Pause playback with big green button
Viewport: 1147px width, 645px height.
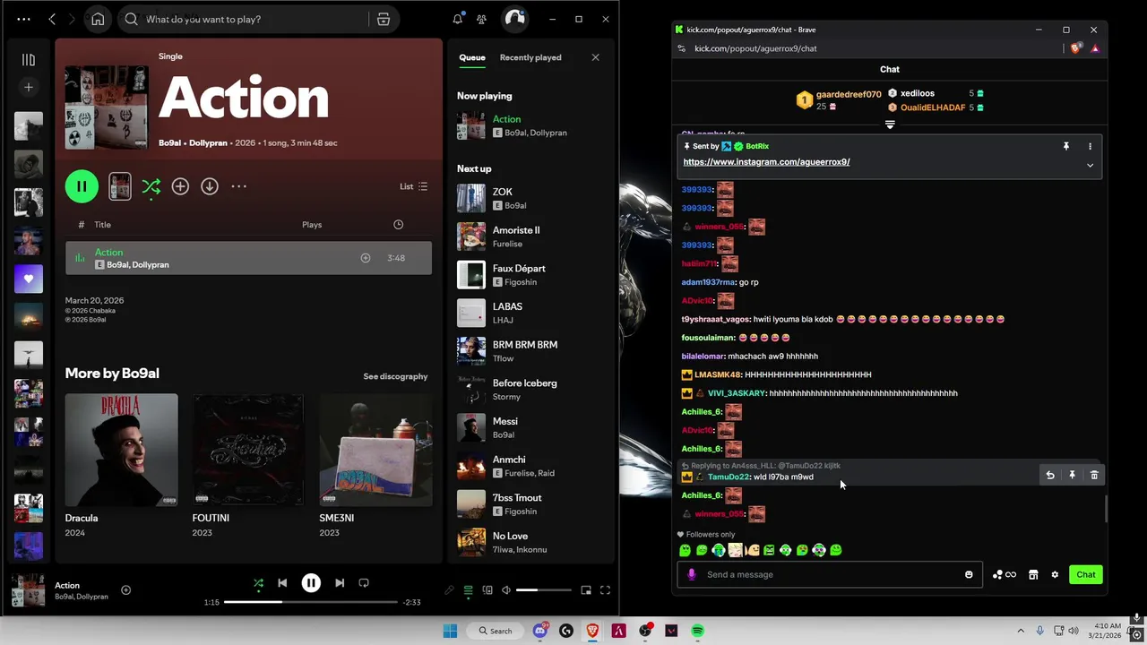tap(82, 186)
